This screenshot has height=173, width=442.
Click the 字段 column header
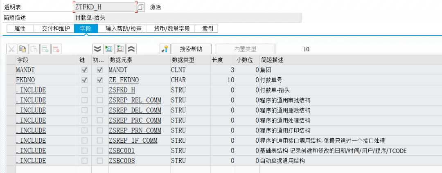(47, 60)
